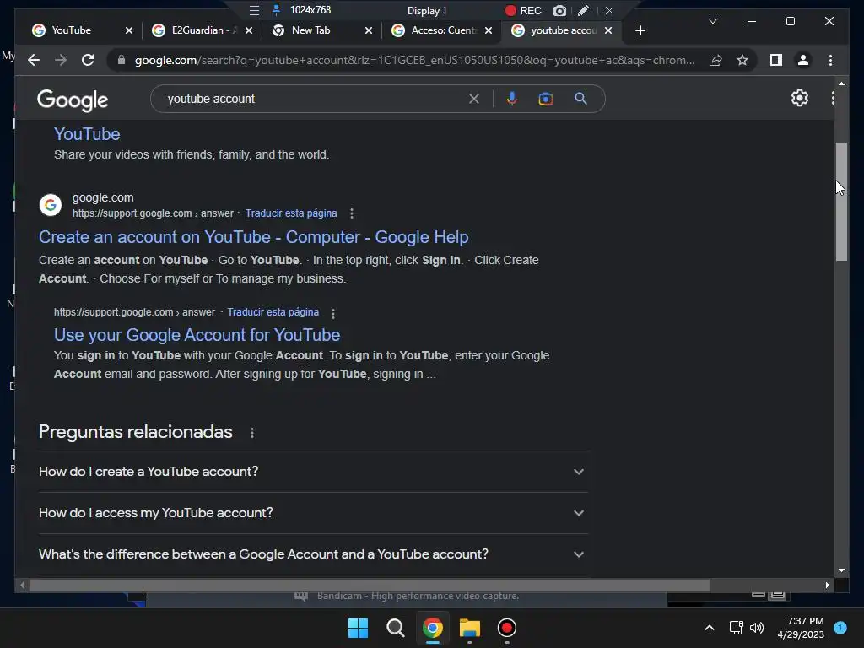Click the forward navigation arrow
Viewport: 864px width, 648px height.
coord(61,60)
